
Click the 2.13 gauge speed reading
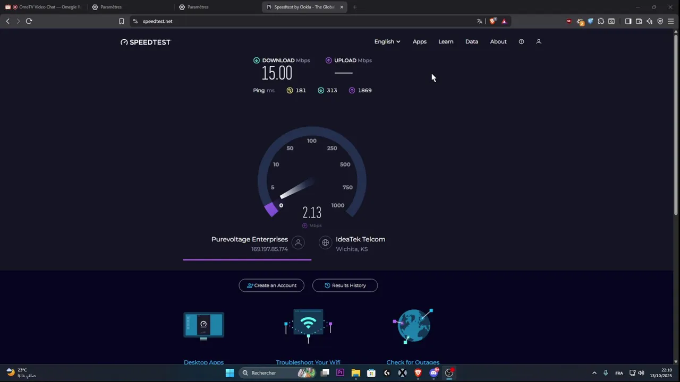click(x=312, y=213)
